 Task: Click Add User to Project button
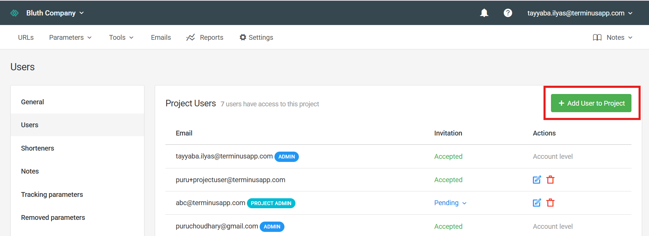pos(591,103)
